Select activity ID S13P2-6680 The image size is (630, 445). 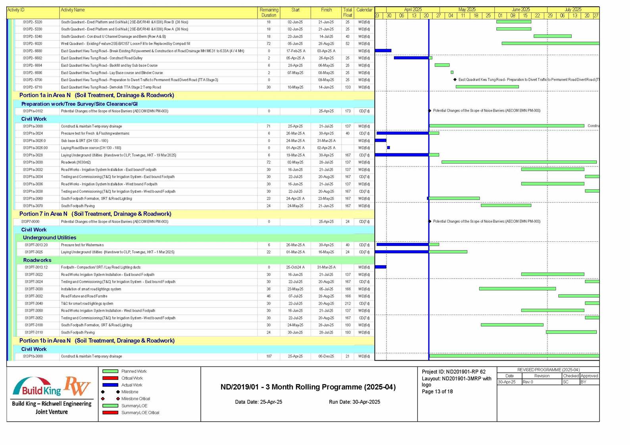tap(33, 51)
